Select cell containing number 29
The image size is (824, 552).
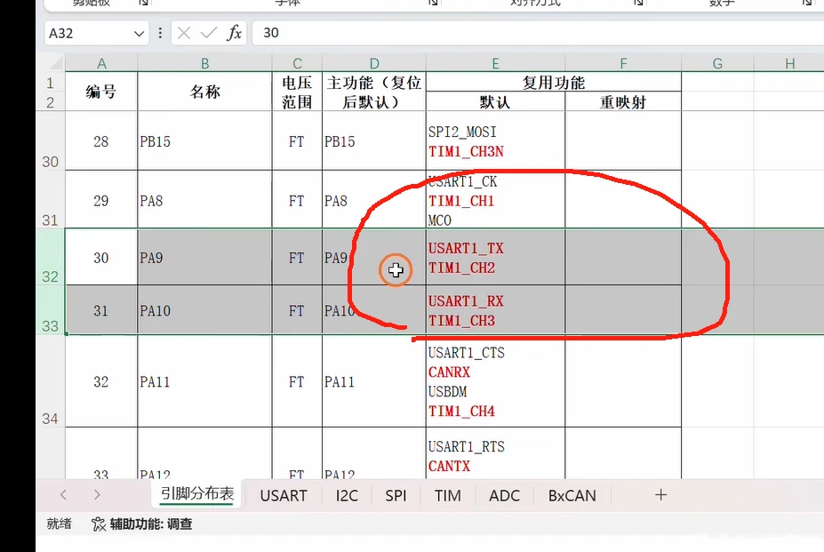(101, 200)
